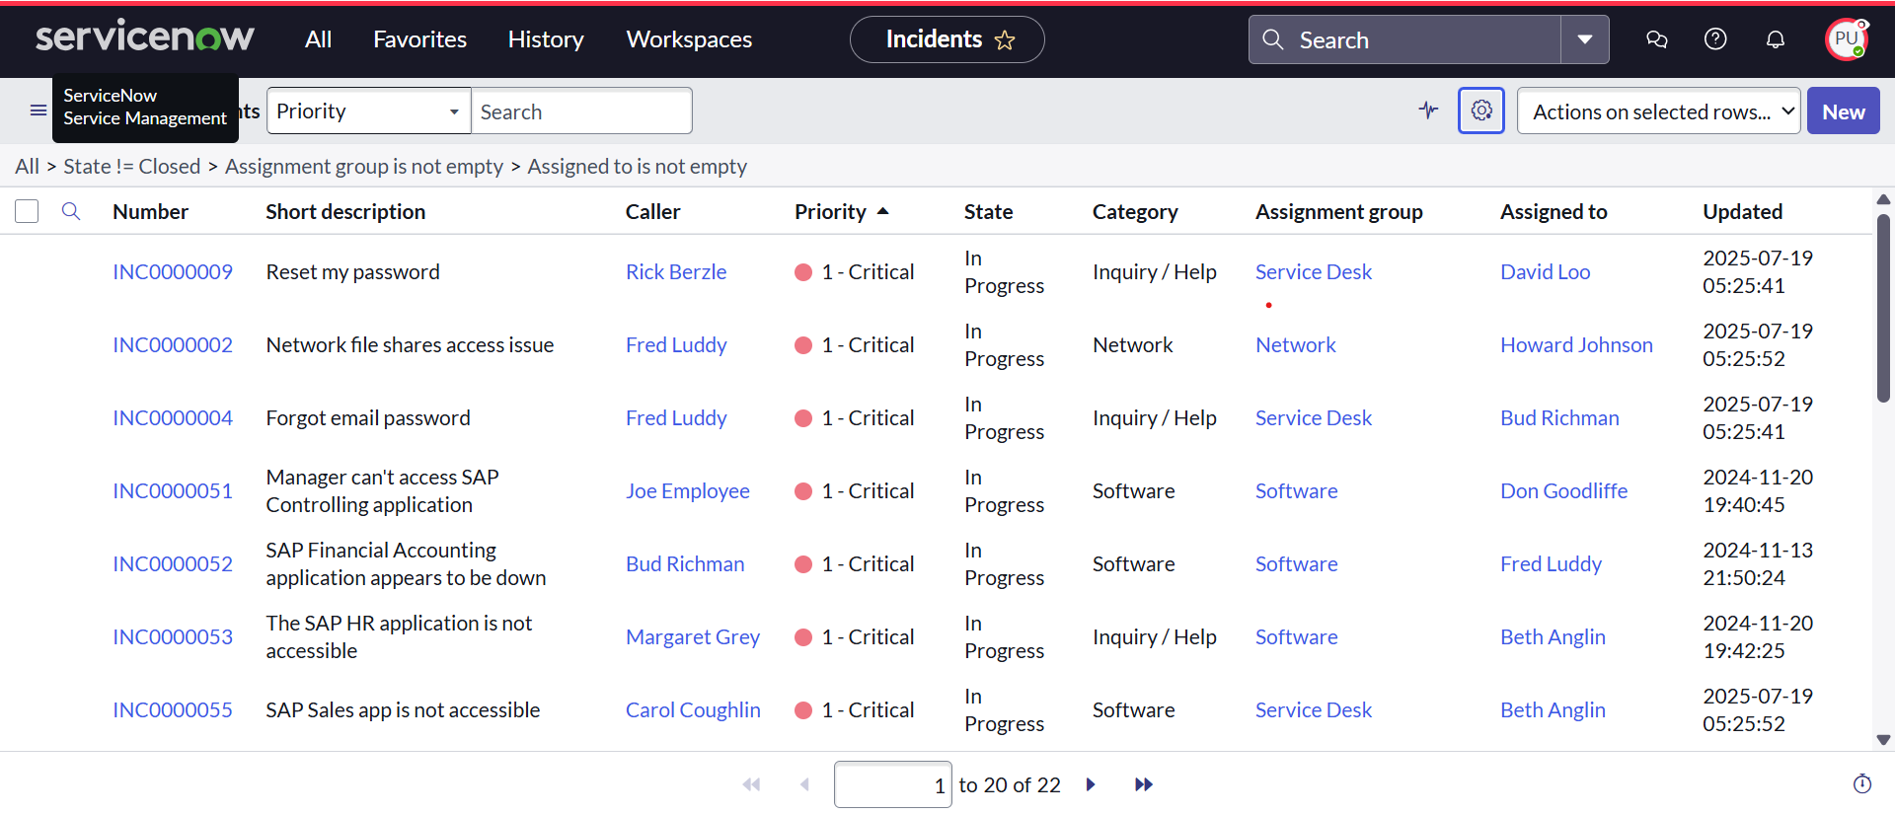Click the activity stream pulse icon
The width and height of the screenshot is (1895, 815).
point(1428,111)
